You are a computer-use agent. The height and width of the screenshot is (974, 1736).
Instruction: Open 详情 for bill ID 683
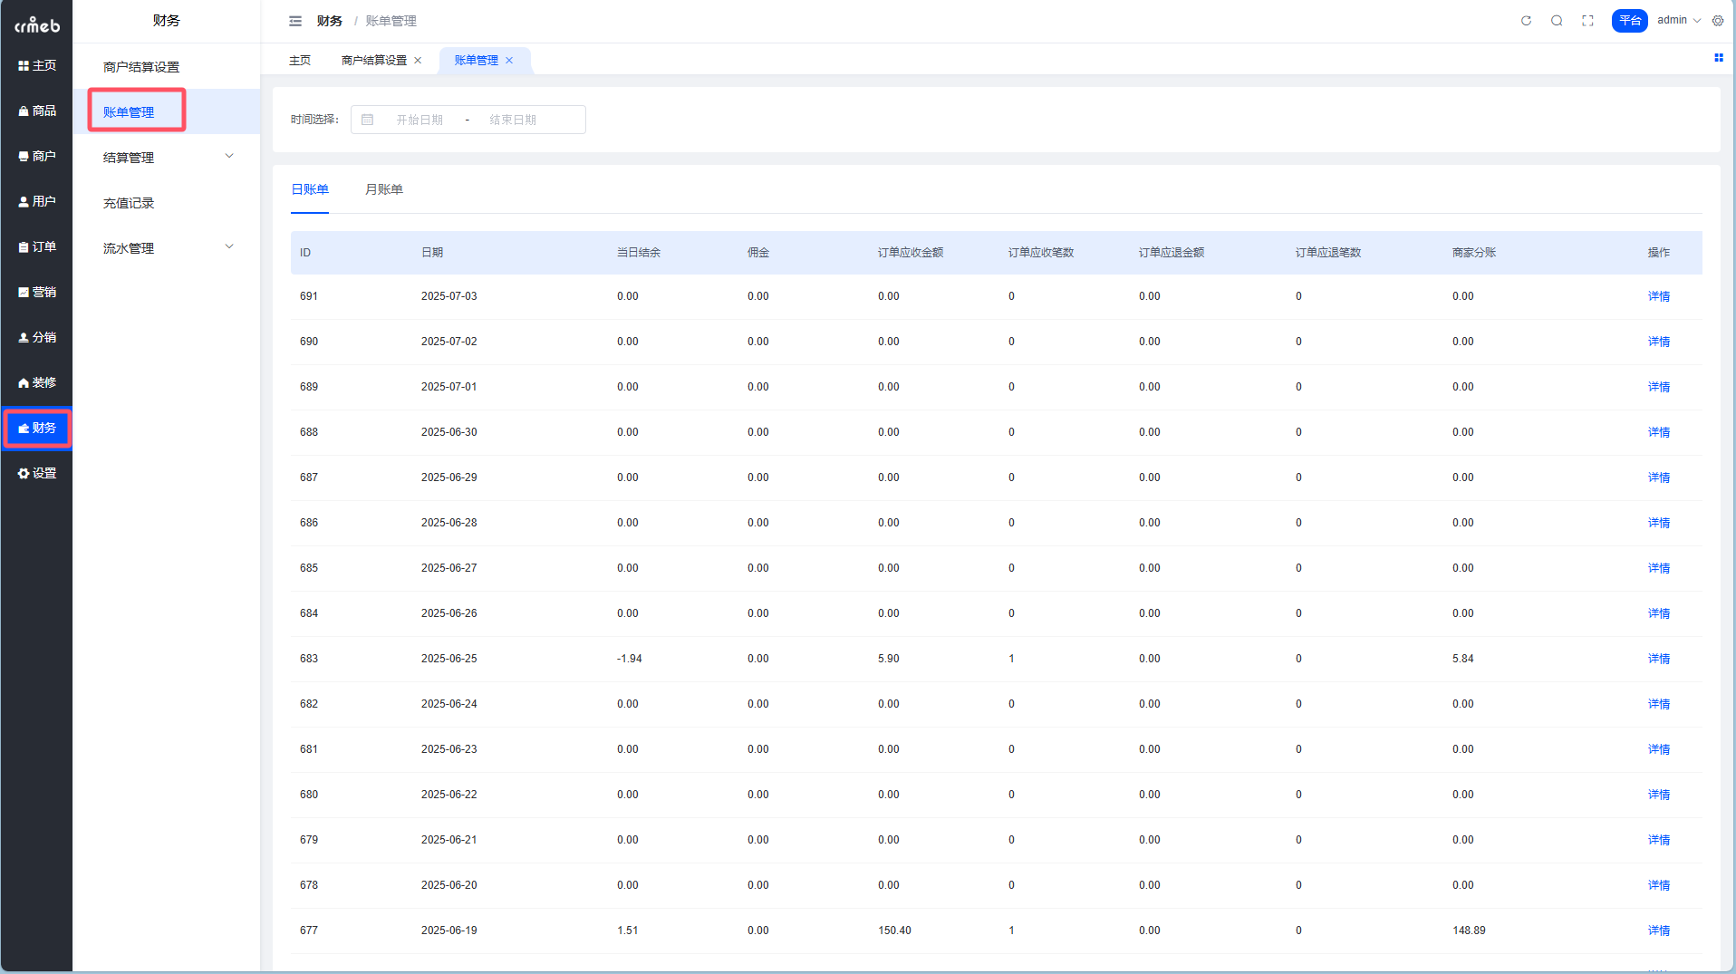coord(1658,659)
